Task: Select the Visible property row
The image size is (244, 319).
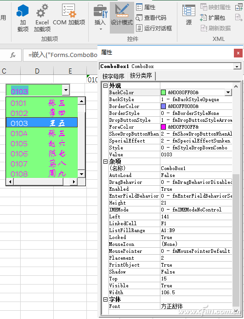Action: (170, 285)
